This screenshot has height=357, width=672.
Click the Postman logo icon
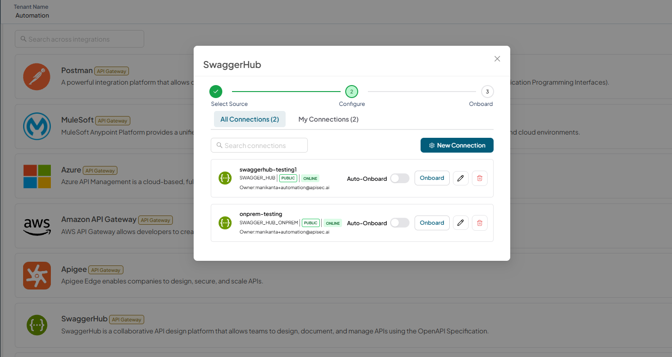pos(37,76)
